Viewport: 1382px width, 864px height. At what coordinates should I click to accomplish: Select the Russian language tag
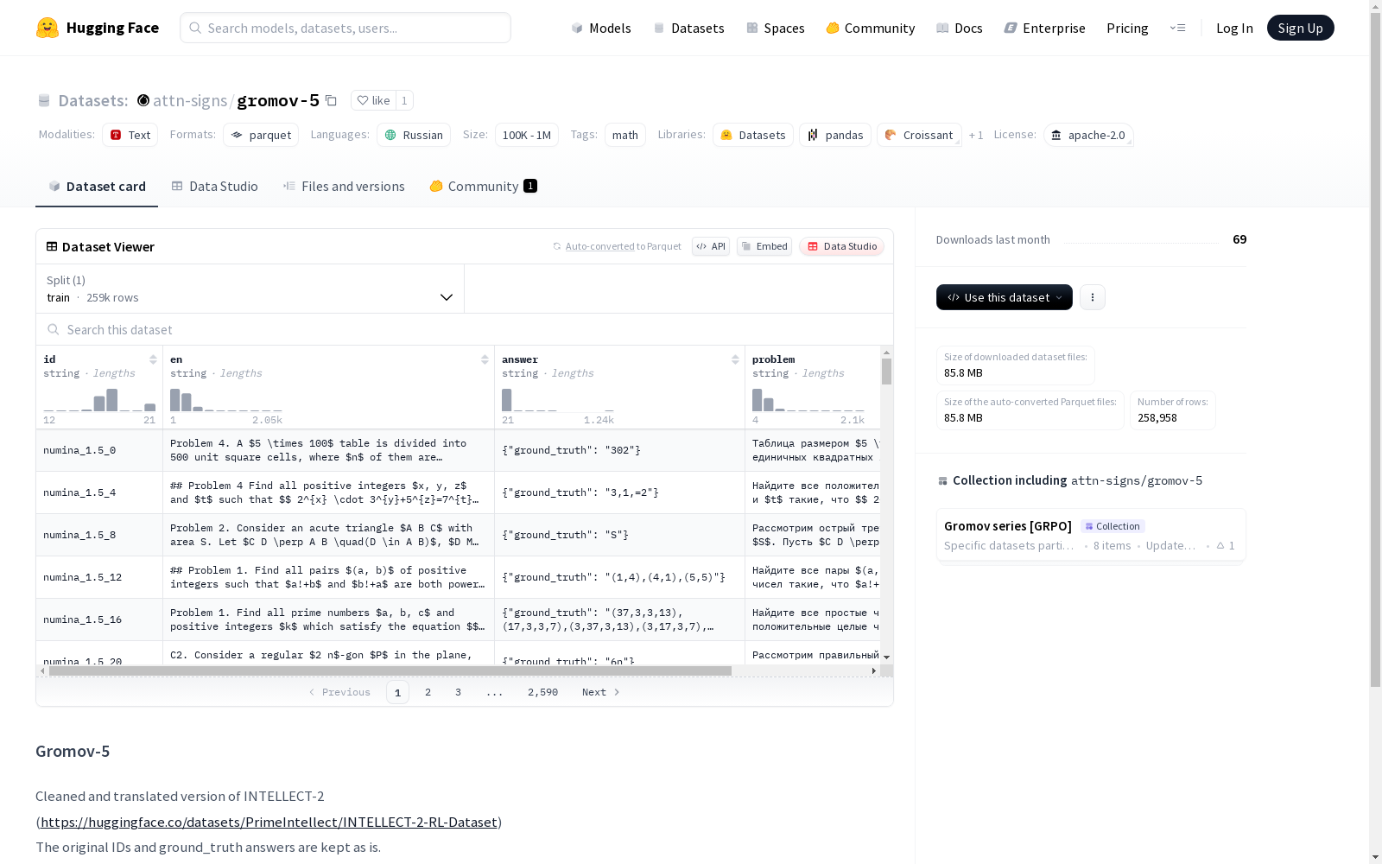pos(414,135)
